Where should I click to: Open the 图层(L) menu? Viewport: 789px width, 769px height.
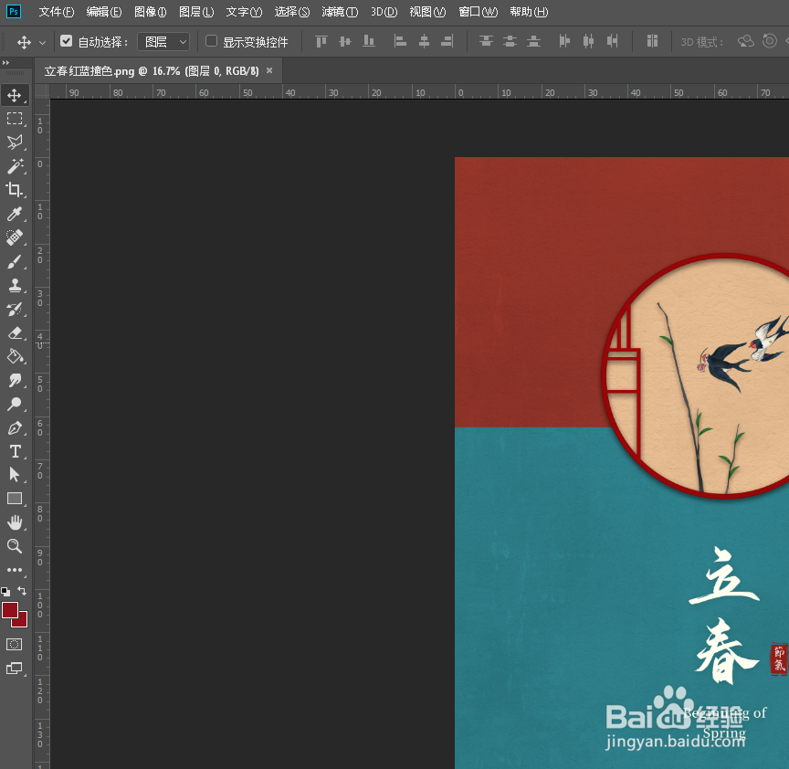click(196, 12)
